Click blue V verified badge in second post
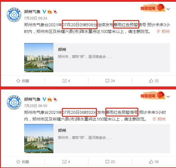Image resolution: width=176 pixels, height=168 pixels. coord(44,99)
